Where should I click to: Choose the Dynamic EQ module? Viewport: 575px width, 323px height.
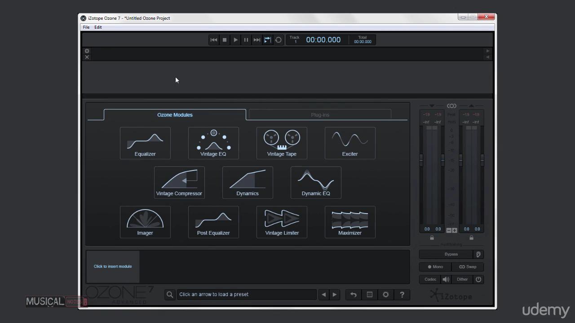point(316,182)
